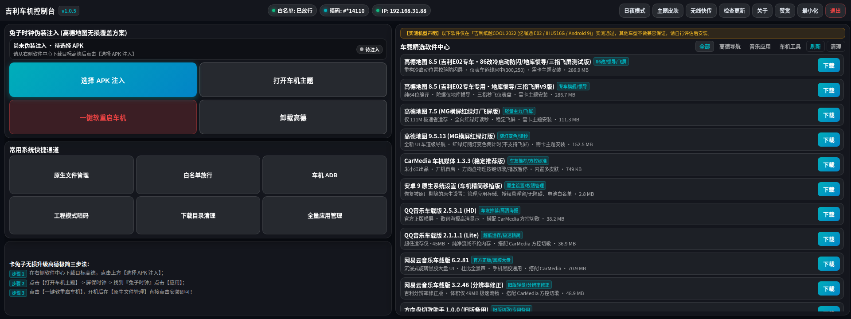Select the 全部 category tab
Screen dimensions: 851x319
coord(705,47)
